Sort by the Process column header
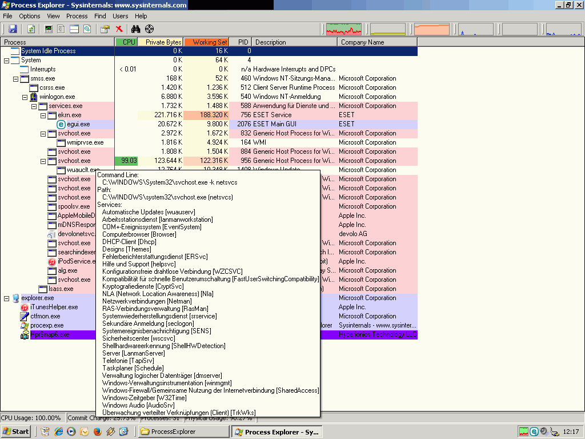Screen dimensions: 585x439 (58, 42)
